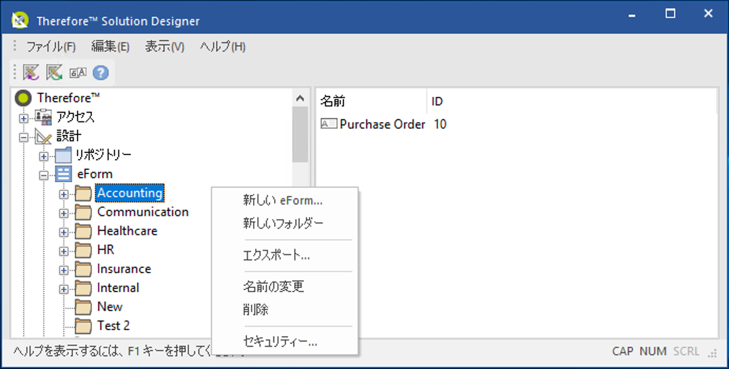Select the リポジトリー tree label
The width and height of the screenshot is (729, 369).
[x=104, y=155]
